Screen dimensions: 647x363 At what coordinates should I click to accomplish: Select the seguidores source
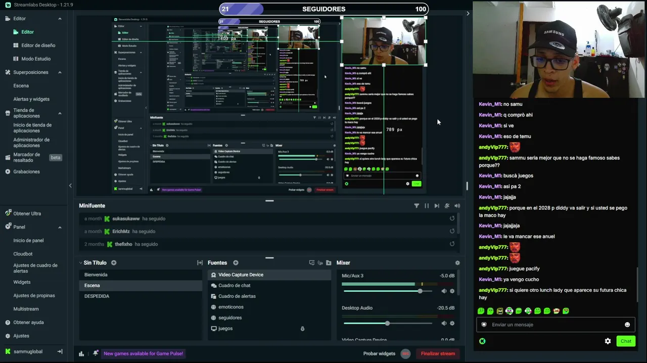coord(269,318)
